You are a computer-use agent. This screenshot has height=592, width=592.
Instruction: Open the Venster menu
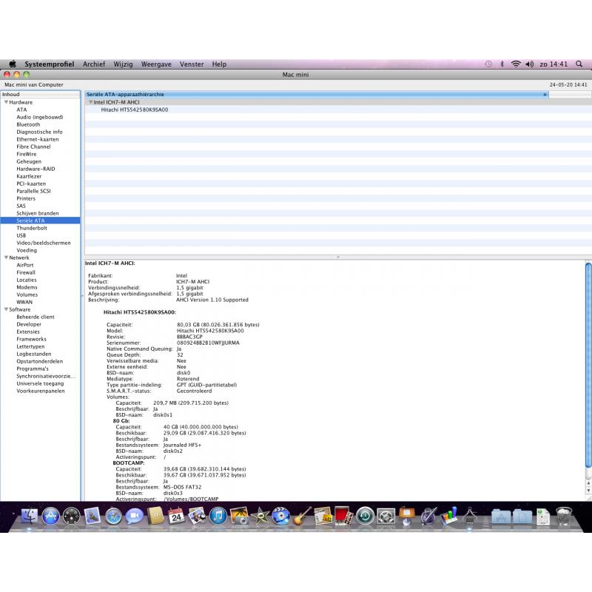(x=192, y=64)
